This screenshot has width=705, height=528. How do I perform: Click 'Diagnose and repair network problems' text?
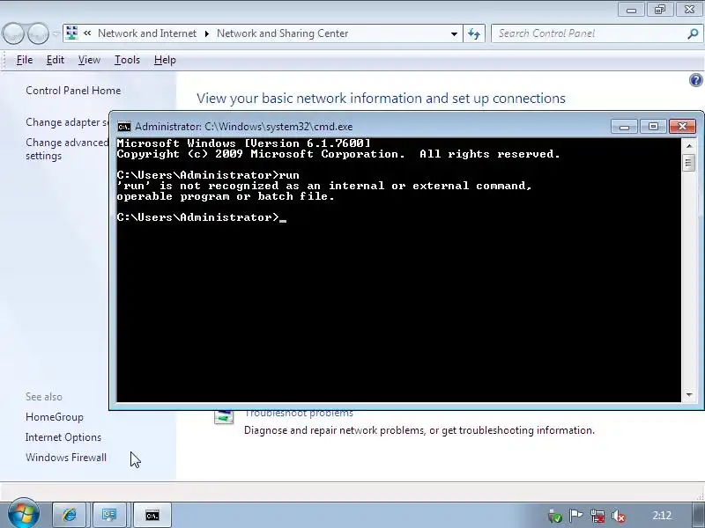[x=419, y=430]
